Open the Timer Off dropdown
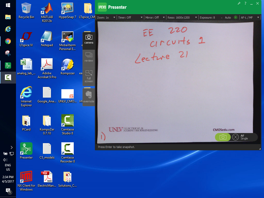 click(x=130, y=18)
